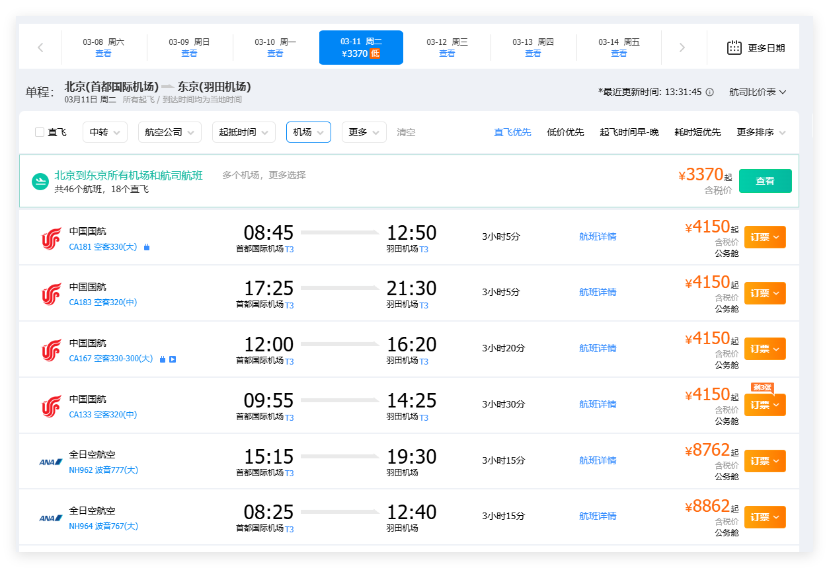Select the 03-09 周日 date tab
The width and height of the screenshot is (829, 568).
[x=190, y=48]
